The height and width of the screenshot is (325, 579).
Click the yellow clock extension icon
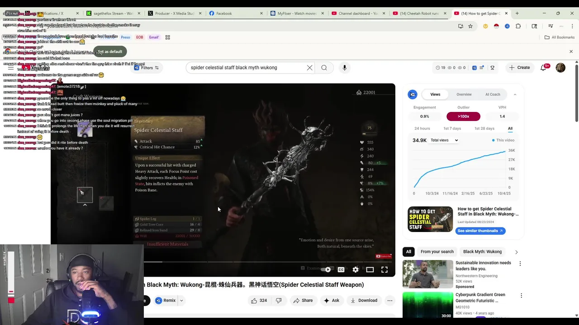click(x=485, y=26)
